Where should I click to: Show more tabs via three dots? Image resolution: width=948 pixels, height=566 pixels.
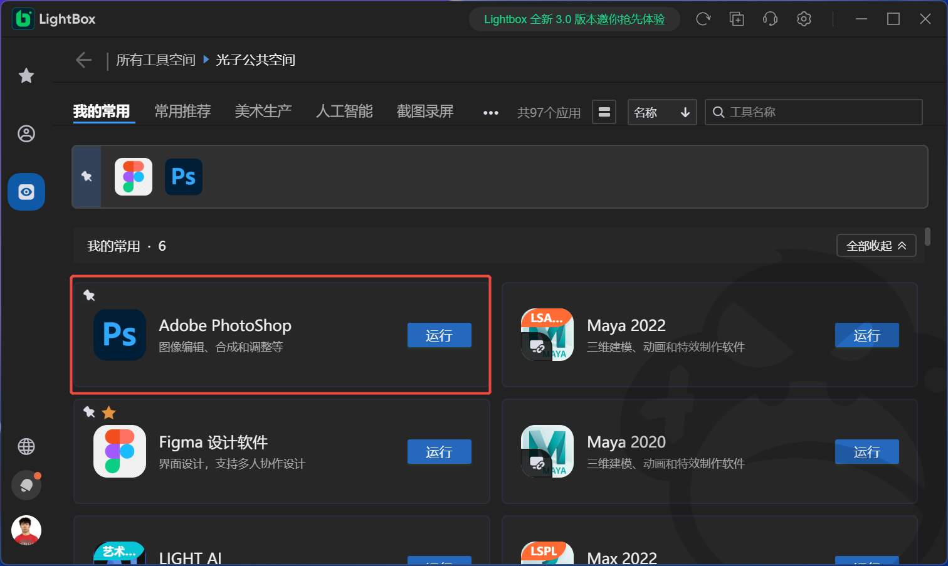pos(491,113)
